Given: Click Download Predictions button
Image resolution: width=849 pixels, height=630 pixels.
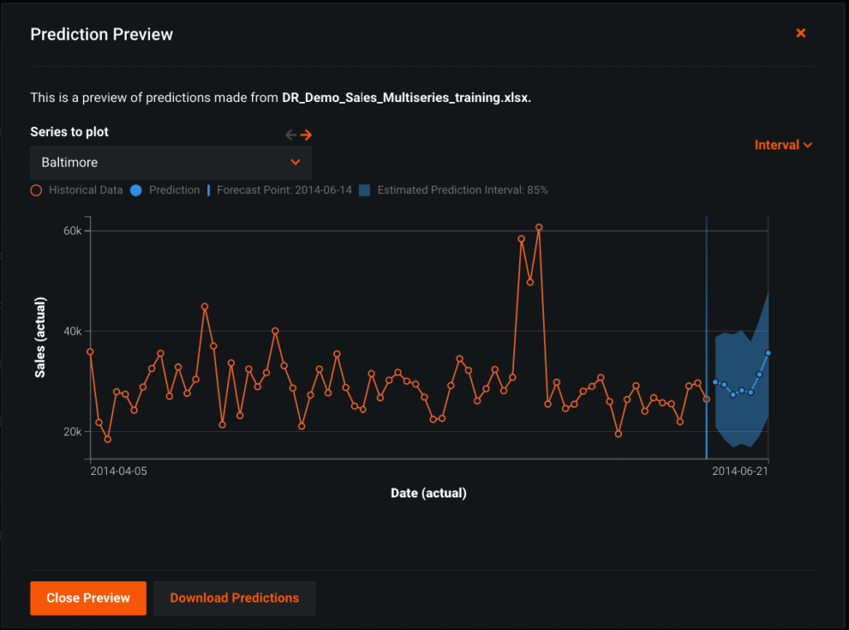Looking at the screenshot, I should pyautogui.click(x=234, y=598).
